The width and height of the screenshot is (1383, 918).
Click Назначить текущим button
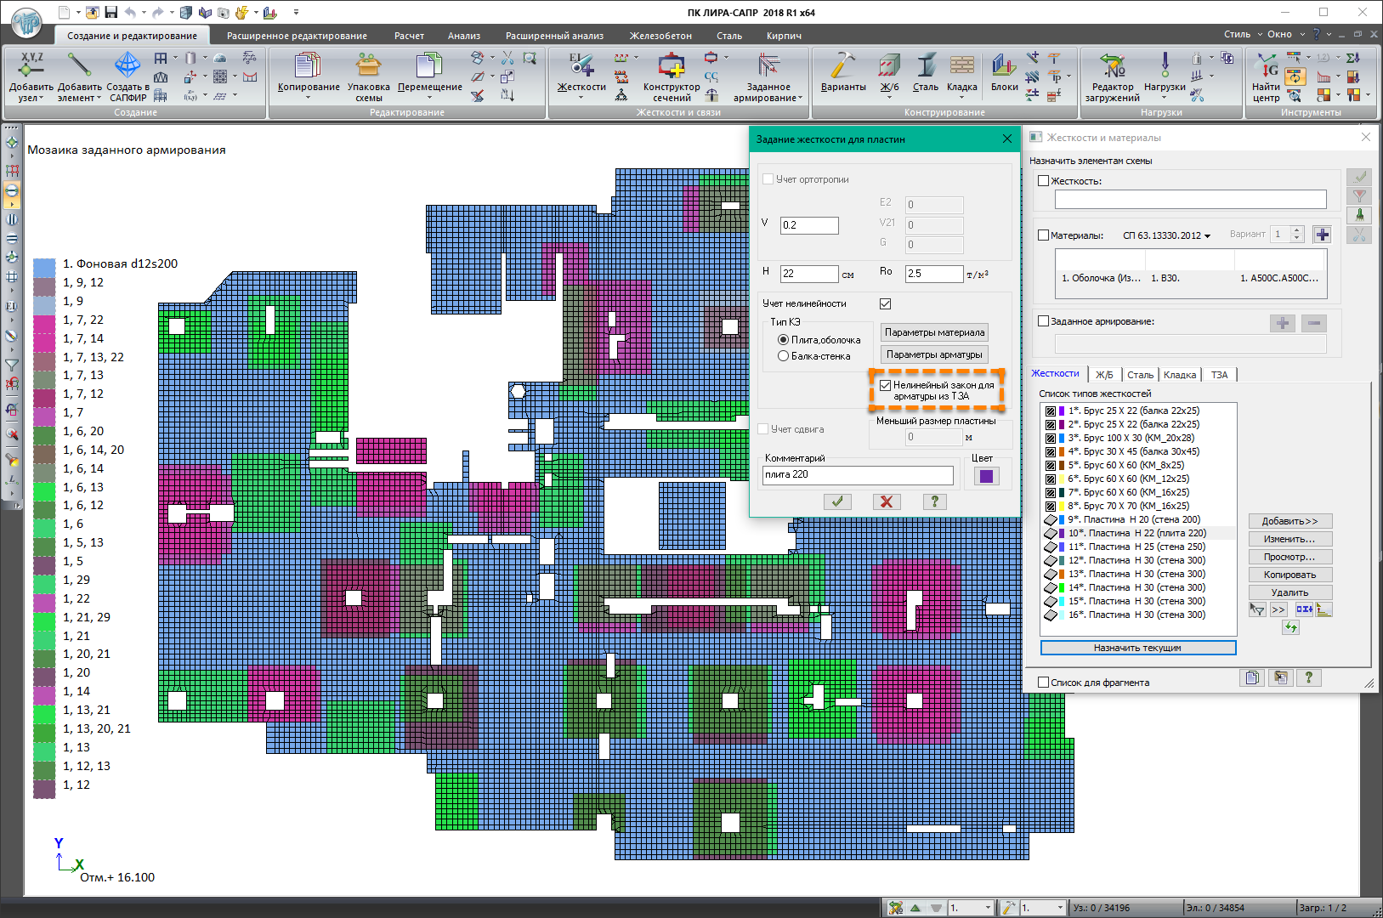1137,648
